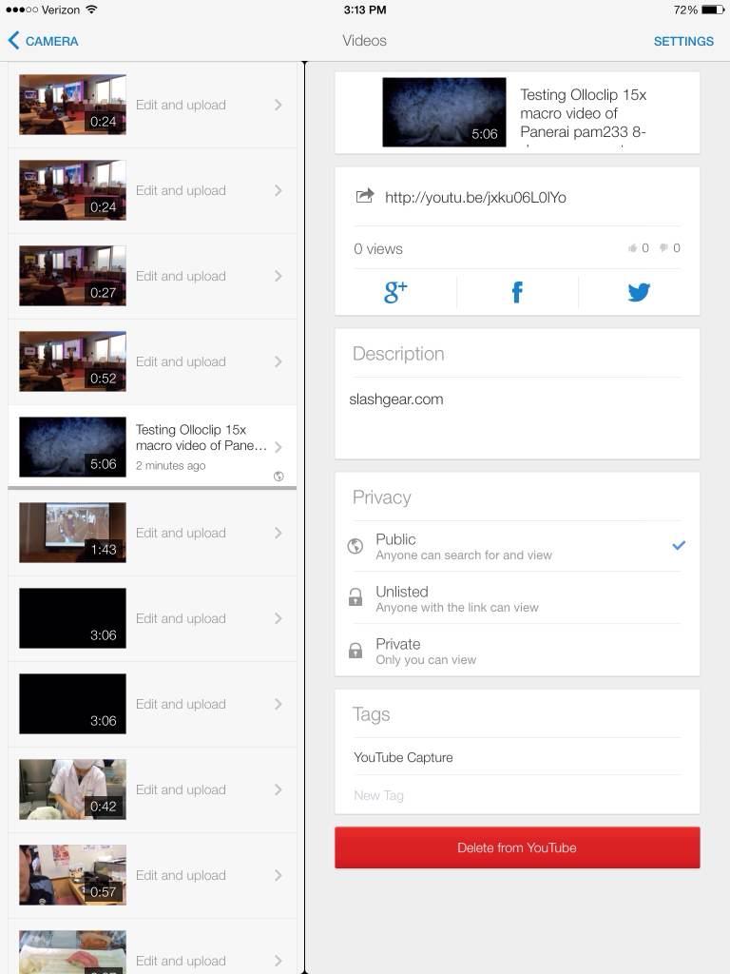Open SETTINGS in top bar
Image resolution: width=730 pixels, height=974 pixels.
coord(683,41)
